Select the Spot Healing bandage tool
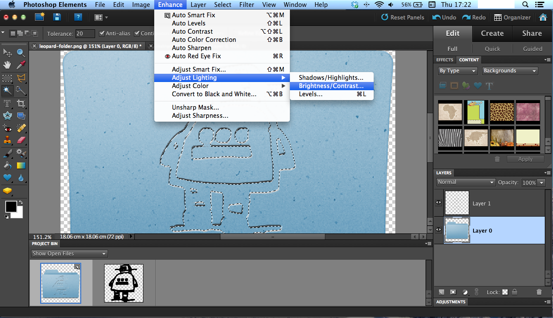 tap(21, 128)
